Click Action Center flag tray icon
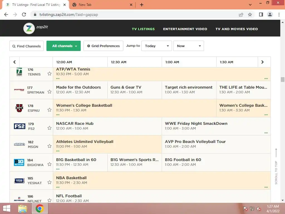This screenshot has width=285, height=214. (245, 209)
